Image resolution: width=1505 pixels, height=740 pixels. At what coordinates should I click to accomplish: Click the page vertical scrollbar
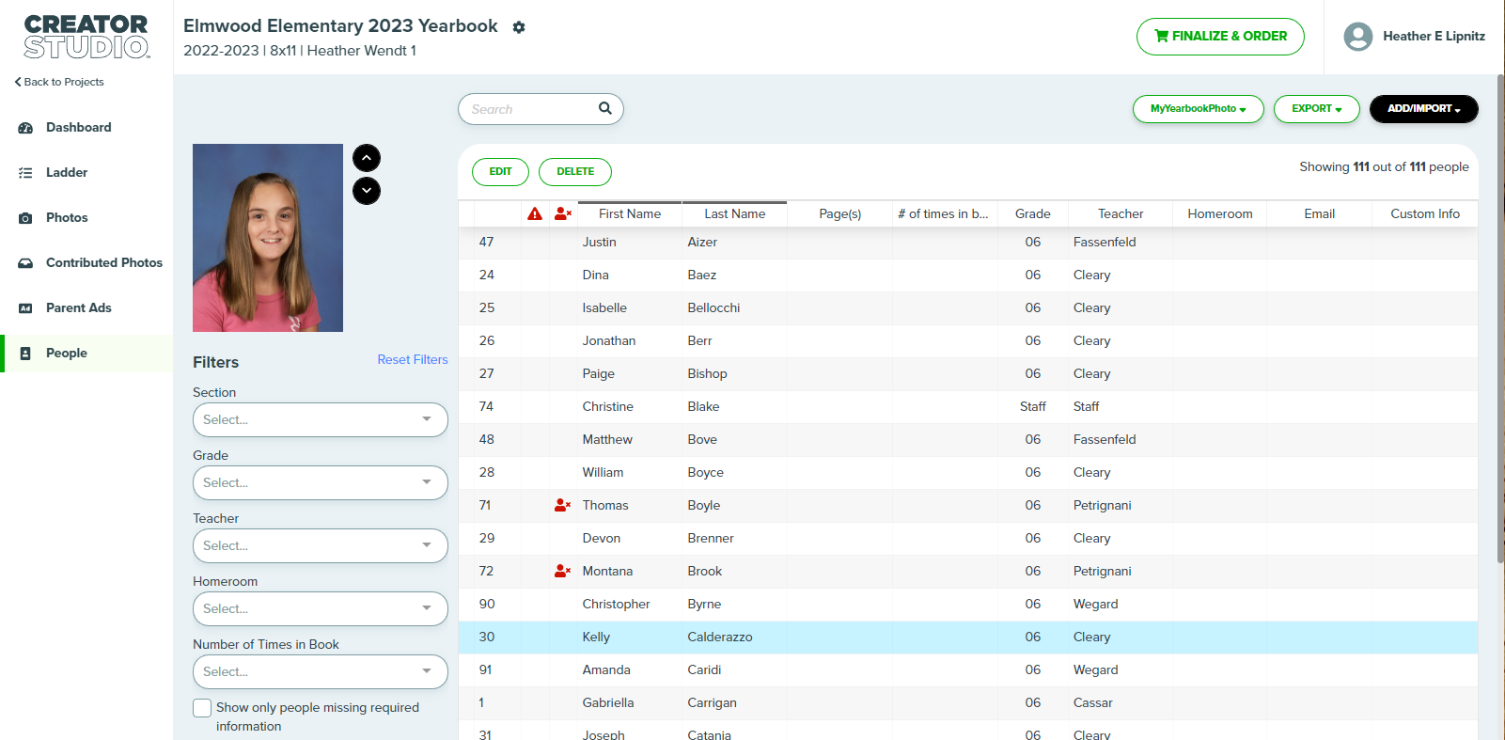[x=1500, y=320]
